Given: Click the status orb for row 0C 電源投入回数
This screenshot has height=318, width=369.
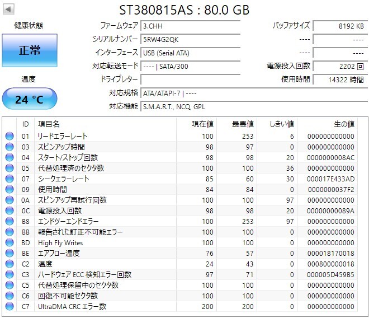Looking at the screenshot, I should [x=10, y=211].
